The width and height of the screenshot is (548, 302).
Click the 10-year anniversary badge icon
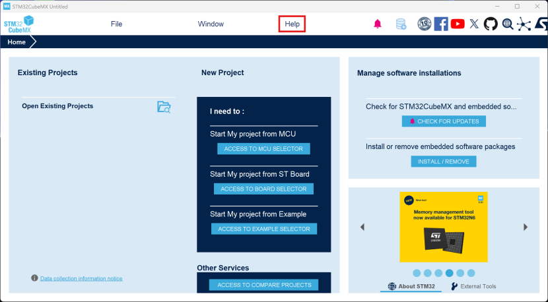(425, 24)
